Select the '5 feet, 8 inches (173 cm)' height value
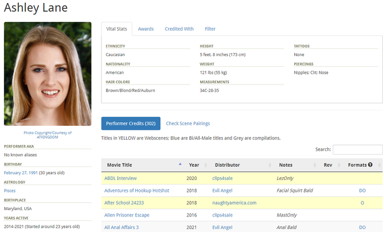Image resolution: width=384 pixels, height=232 pixels. click(x=223, y=54)
